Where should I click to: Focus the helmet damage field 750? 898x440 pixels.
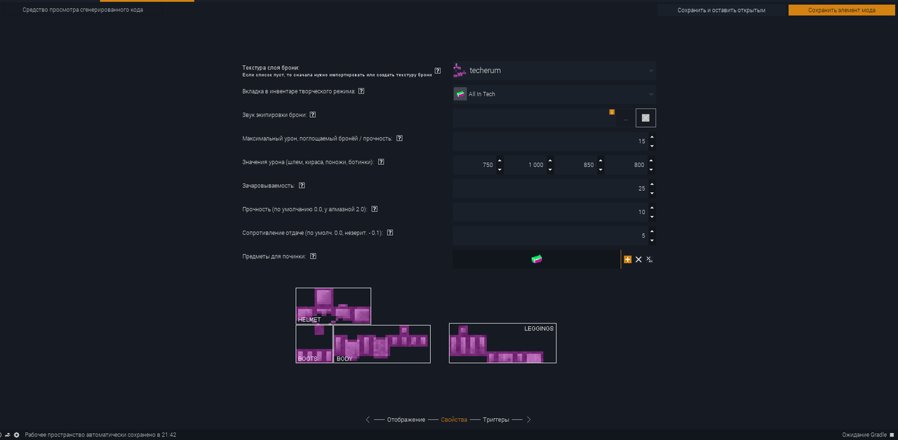(474, 165)
